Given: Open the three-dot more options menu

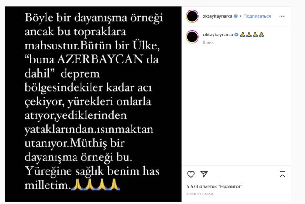Looking at the screenshot, I should (281, 16).
